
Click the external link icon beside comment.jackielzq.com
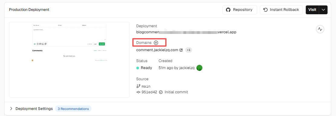(x=181, y=50)
